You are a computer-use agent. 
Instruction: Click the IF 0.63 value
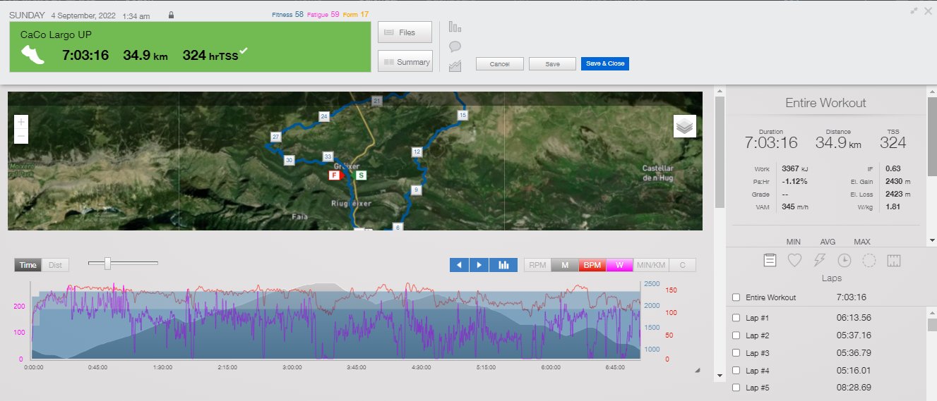893,168
